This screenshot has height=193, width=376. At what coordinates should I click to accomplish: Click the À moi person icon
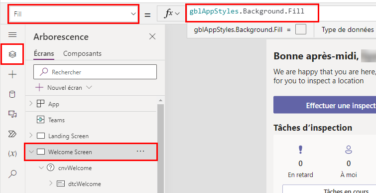point(349,149)
